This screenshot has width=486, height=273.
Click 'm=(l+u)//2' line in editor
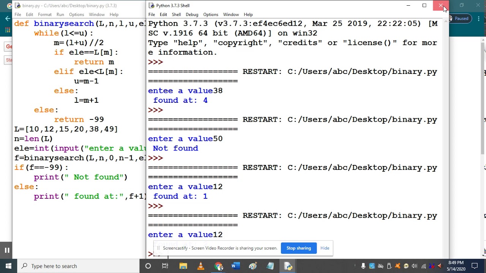(x=79, y=43)
